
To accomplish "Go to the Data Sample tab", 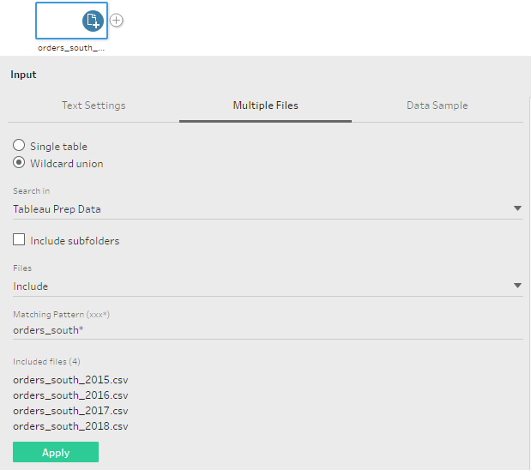I will (437, 105).
